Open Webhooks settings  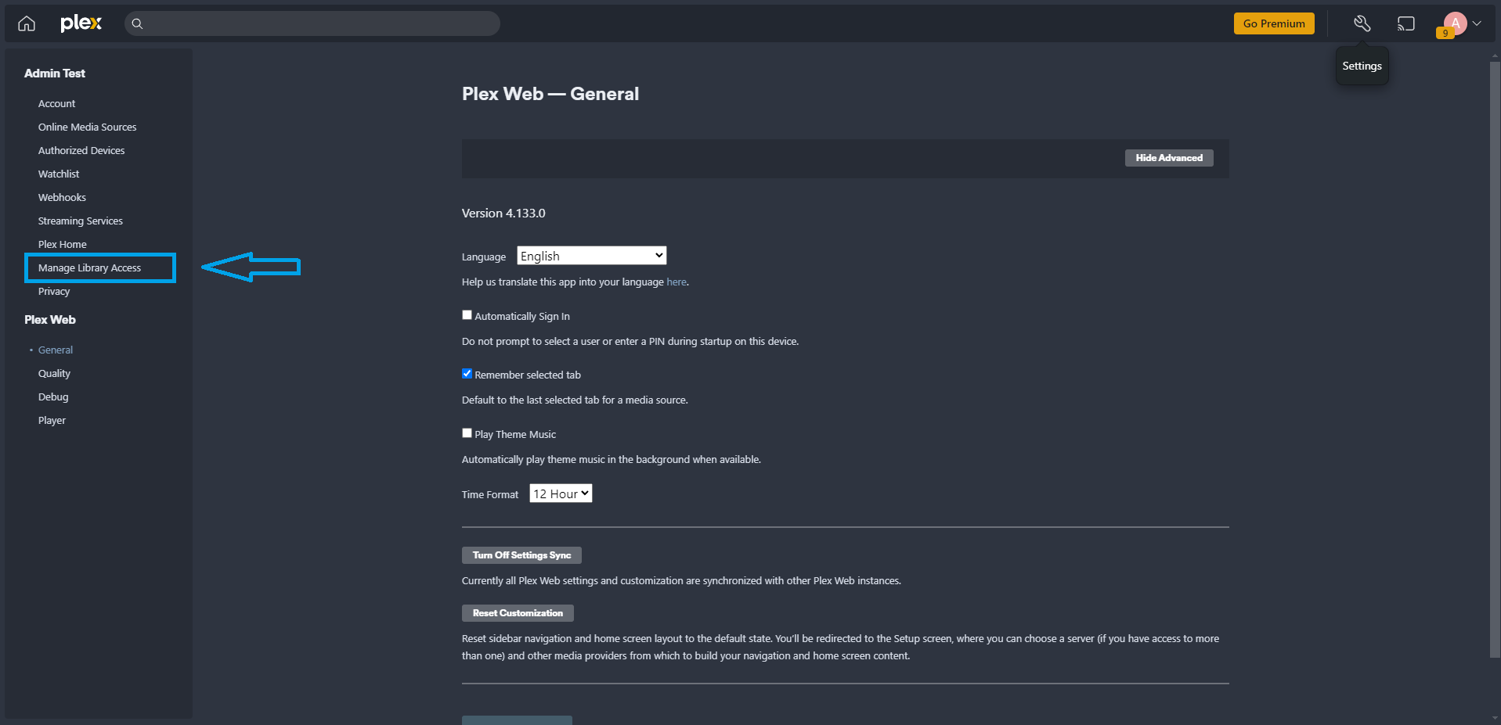(x=62, y=198)
